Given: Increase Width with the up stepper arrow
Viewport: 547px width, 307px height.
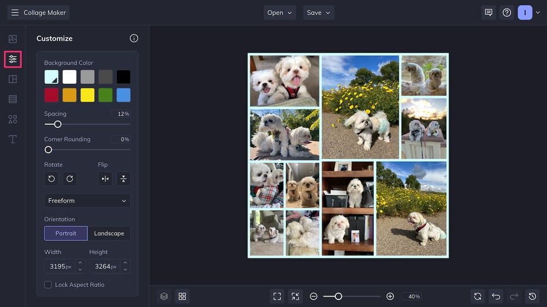Looking at the screenshot, I should (80, 262).
